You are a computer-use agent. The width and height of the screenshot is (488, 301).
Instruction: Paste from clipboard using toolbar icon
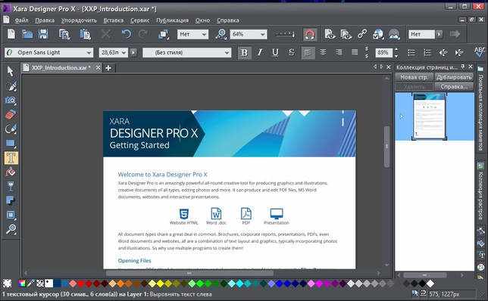(x=85, y=34)
